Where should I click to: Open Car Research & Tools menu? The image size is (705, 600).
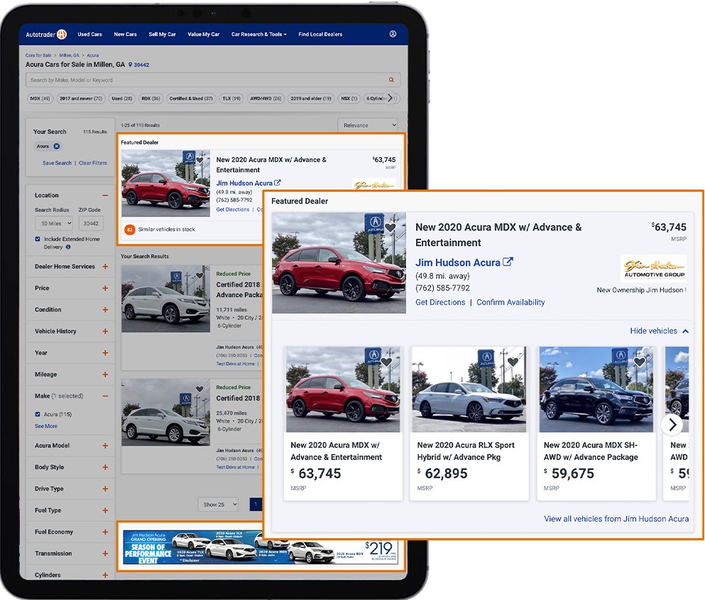[258, 34]
